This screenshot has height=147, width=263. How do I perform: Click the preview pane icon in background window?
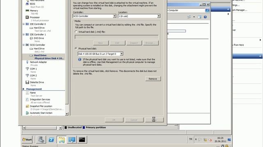[x=199, y=17]
